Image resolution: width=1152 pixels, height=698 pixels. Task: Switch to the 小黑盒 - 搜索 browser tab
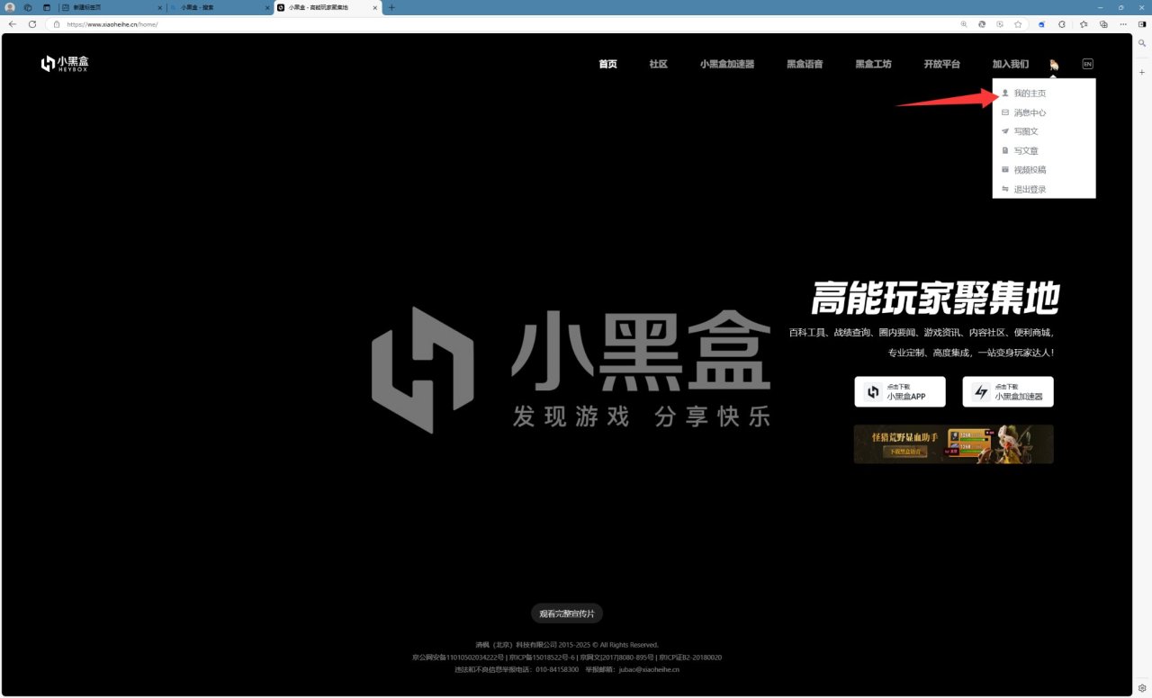220,7
